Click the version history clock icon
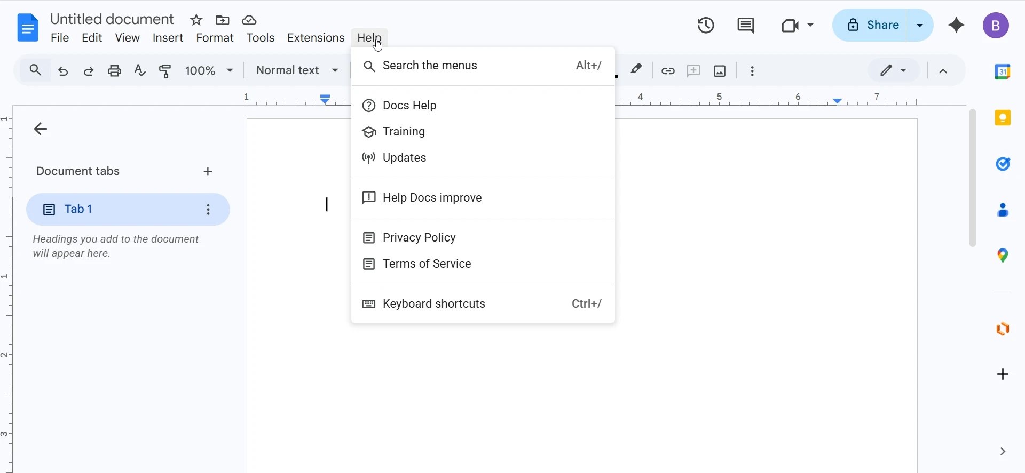Screen dimensions: 1025x473 click(706, 25)
